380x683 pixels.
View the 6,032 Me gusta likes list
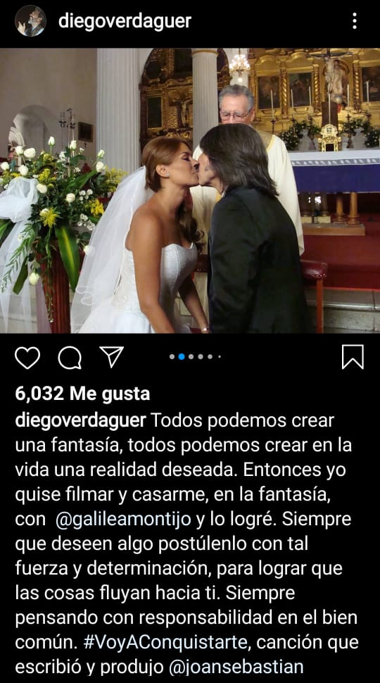(x=82, y=394)
